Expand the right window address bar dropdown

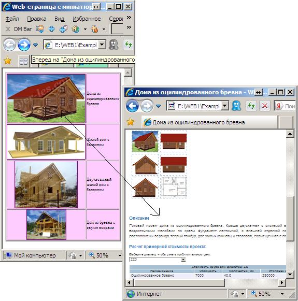tap(225, 106)
